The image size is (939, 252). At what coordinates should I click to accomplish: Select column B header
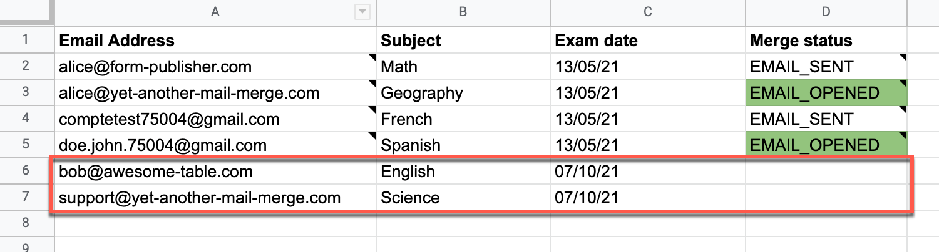tap(463, 11)
